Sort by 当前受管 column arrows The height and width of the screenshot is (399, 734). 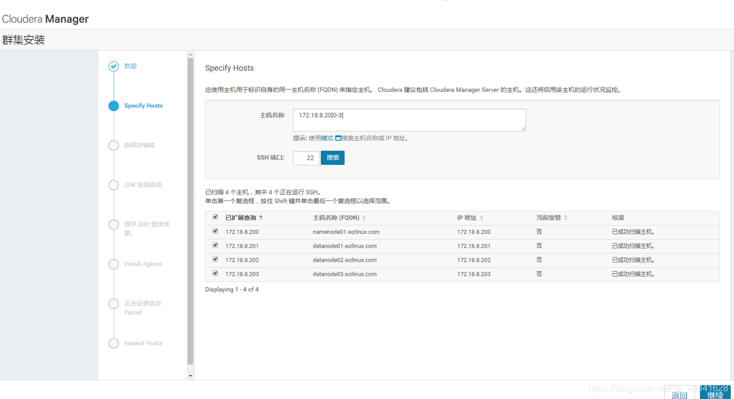(x=566, y=218)
